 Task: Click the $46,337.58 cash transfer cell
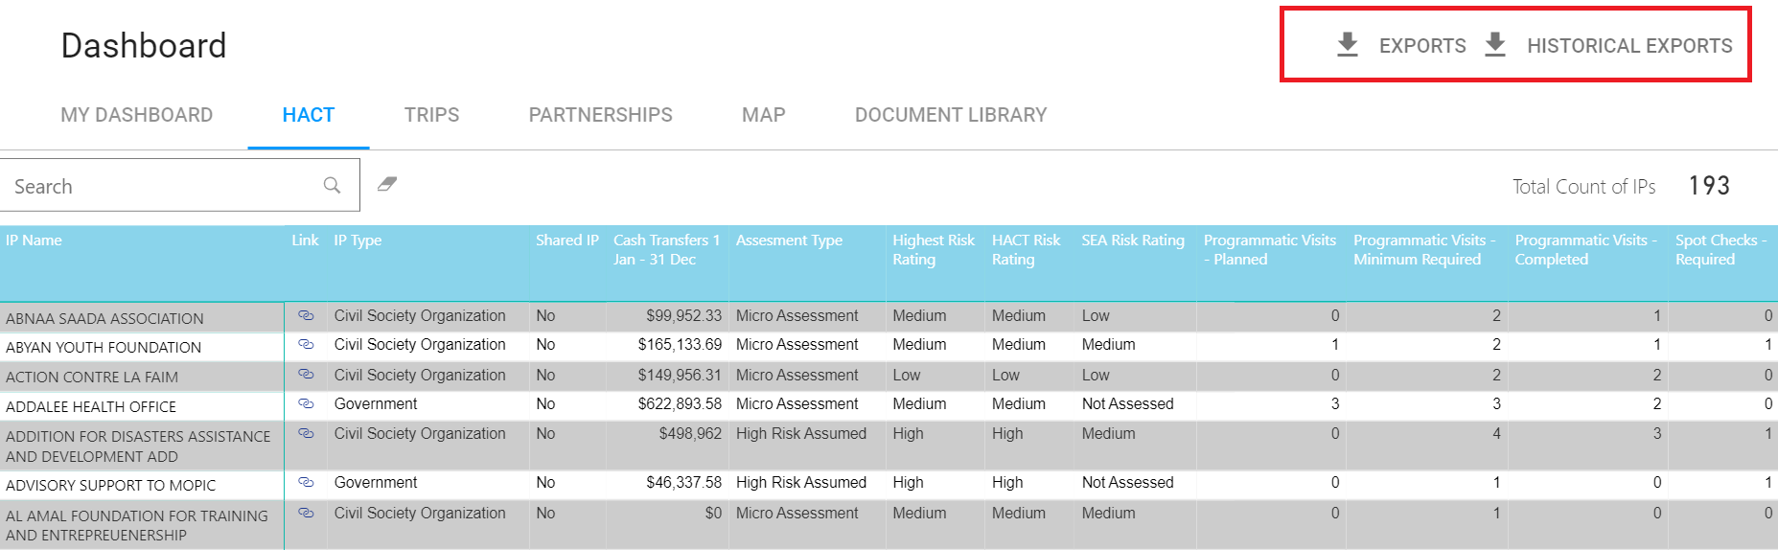(x=683, y=482)
